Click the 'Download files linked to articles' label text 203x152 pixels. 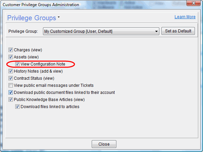(x=50, y=107)
